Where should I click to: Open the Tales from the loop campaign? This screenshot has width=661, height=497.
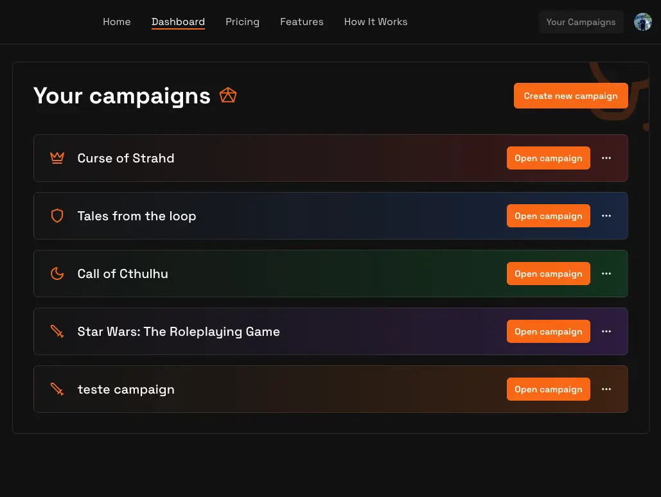point(548,216)
